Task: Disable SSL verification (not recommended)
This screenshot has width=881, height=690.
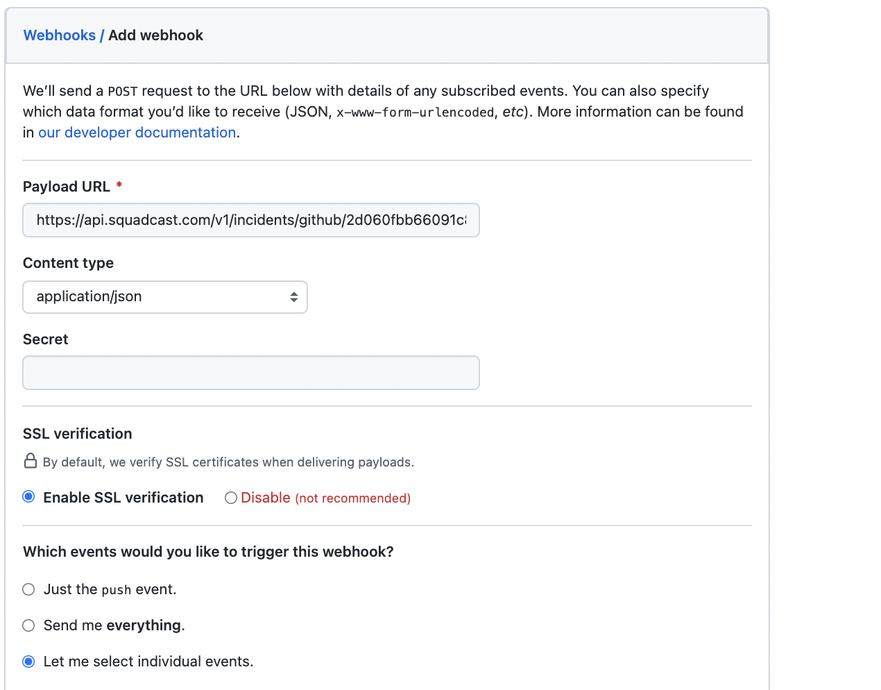Action: (230, 498)
